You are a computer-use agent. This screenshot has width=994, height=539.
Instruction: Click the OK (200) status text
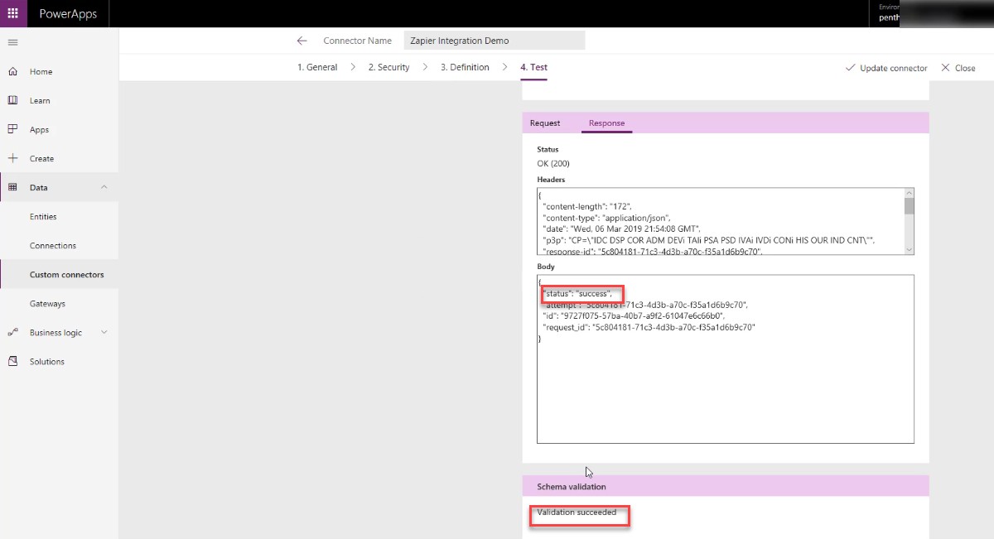tap(553, 163)
